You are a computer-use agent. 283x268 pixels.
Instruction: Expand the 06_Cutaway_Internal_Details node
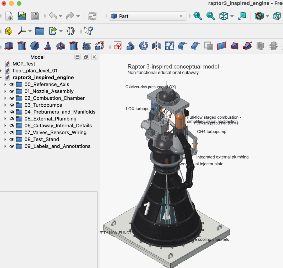tap(5, 125)
